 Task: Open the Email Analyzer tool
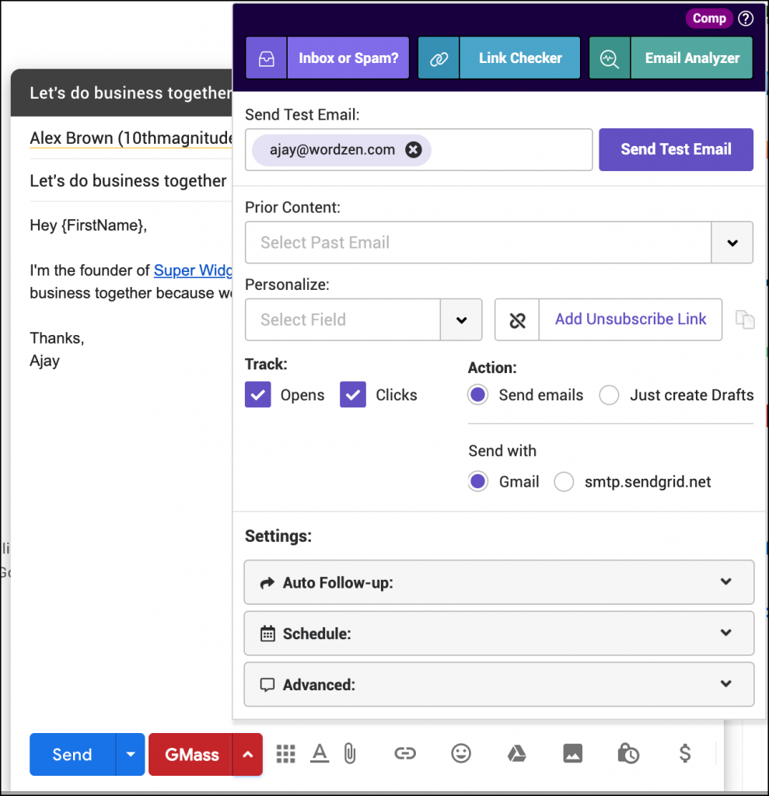(x=670, y=58)
